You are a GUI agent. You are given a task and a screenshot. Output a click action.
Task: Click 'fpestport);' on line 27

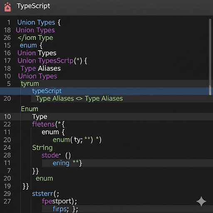(59, 201)
